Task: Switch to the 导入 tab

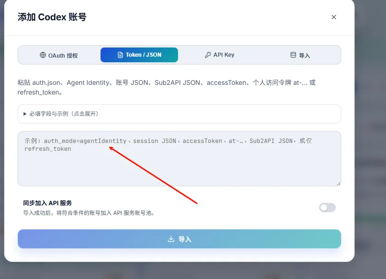Action: click(300, 55)
